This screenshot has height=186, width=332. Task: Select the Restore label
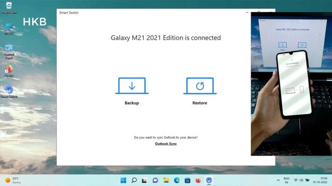tap(200, 103)
